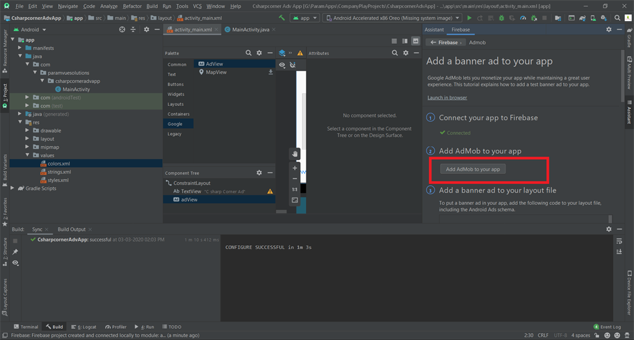Open Android project view dropdown
The height and width of the screenshot is (340, 634).
pyautogui.click(x=30, y=30)
